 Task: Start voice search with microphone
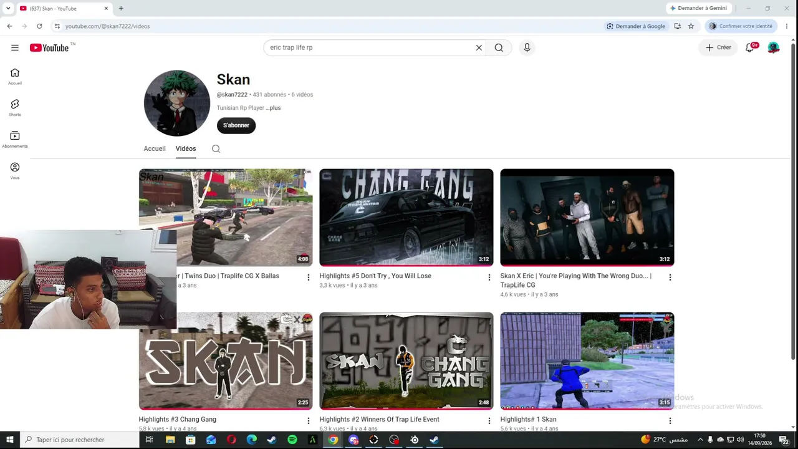pyautogui.click(x=527, y=47)
